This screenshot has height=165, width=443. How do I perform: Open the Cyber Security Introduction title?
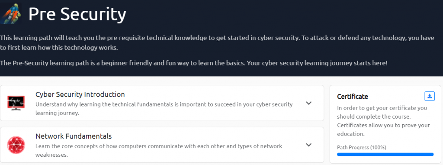pyautogui.click(x=80, y=94)
